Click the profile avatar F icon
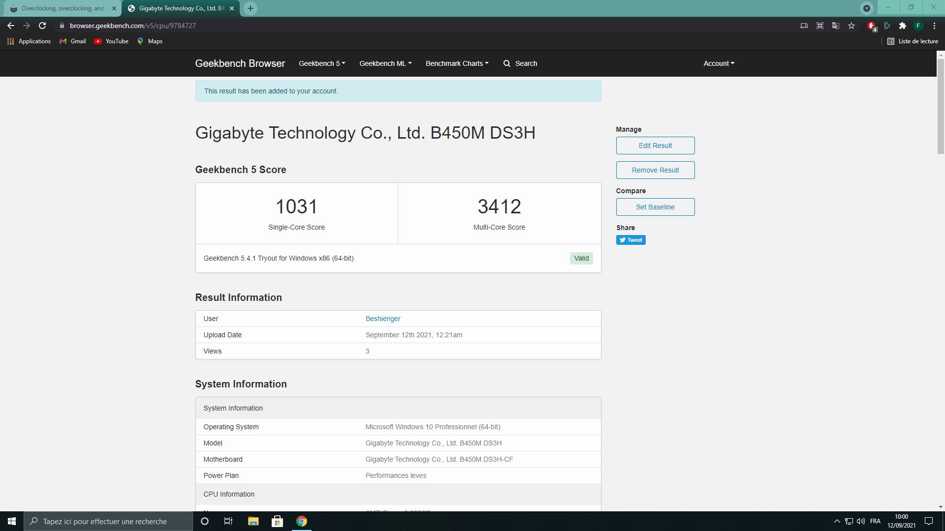Screen dimensions: 945x531 tap(918, 26)
